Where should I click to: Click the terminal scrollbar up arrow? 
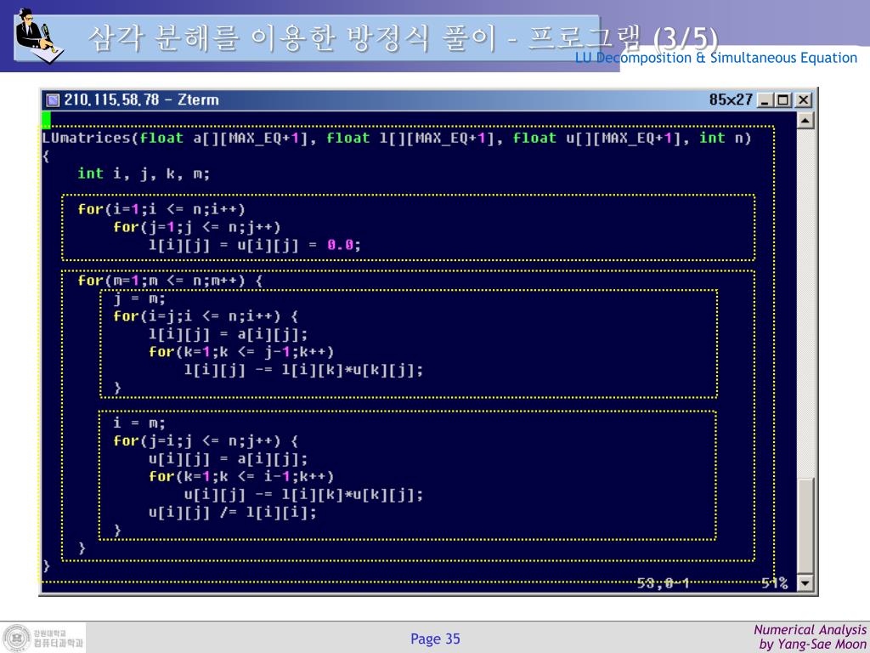click(805, 120)
